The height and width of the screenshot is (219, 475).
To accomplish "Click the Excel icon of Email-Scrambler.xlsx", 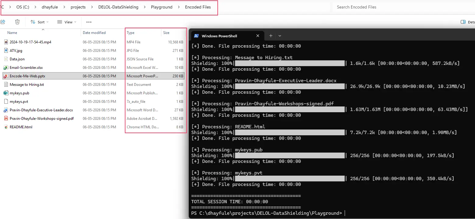I will point(6,68).
